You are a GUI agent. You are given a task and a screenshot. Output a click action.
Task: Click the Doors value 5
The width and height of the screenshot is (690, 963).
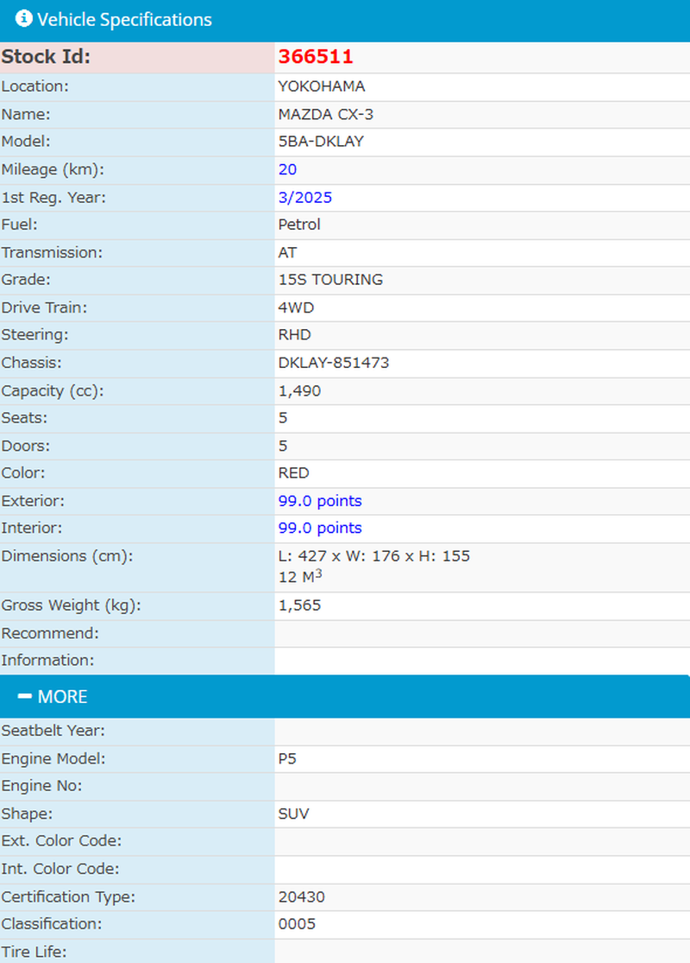(x=283, y=446)
